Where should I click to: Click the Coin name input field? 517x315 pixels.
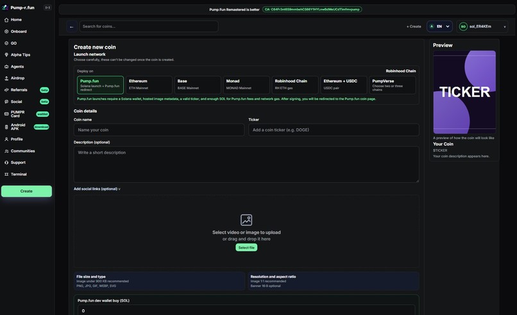159,130
